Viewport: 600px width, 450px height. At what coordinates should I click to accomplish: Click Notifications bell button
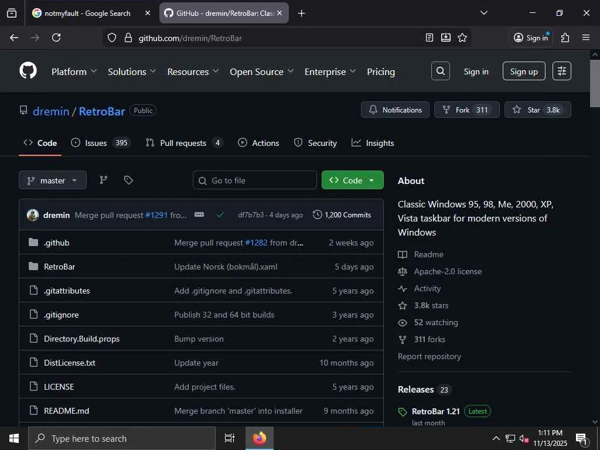pos(396,110)
